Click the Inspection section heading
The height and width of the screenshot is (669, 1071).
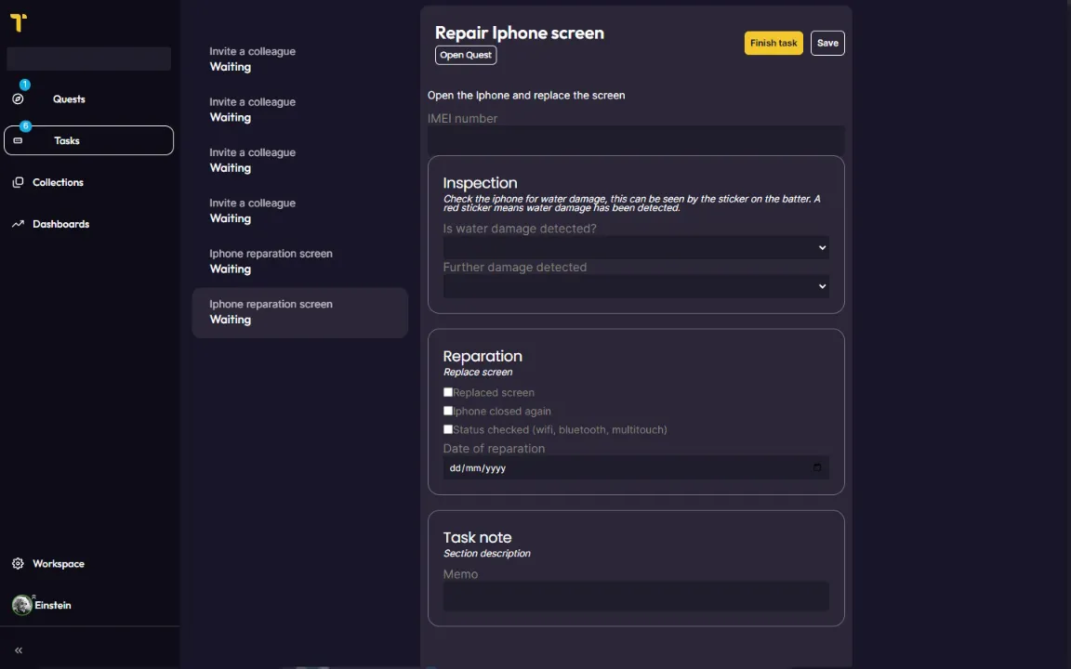tap(480, 183)
